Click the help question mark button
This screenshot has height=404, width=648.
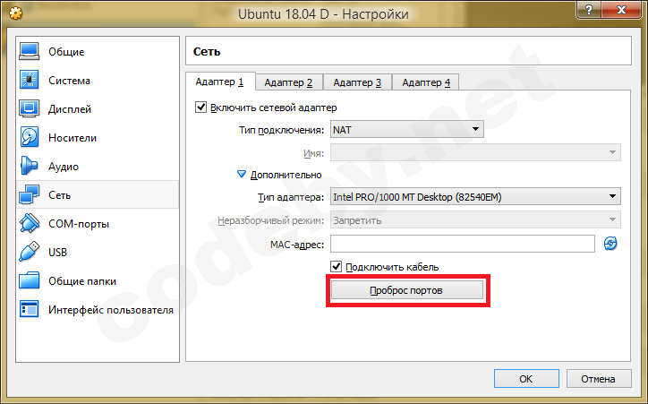tap(589, 10)
